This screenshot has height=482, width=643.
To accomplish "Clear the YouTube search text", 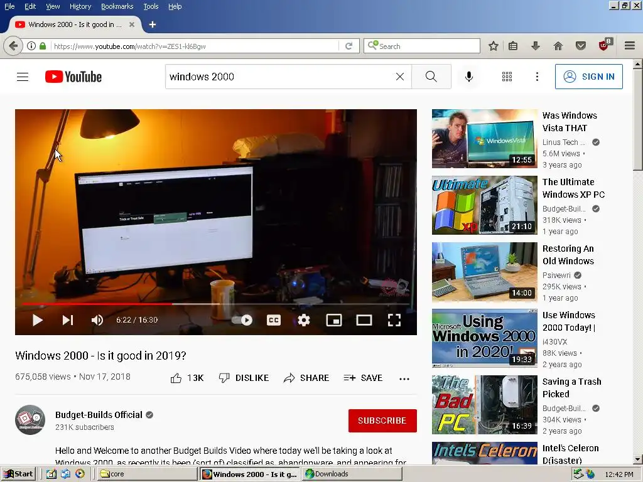I will coord(400,77).
